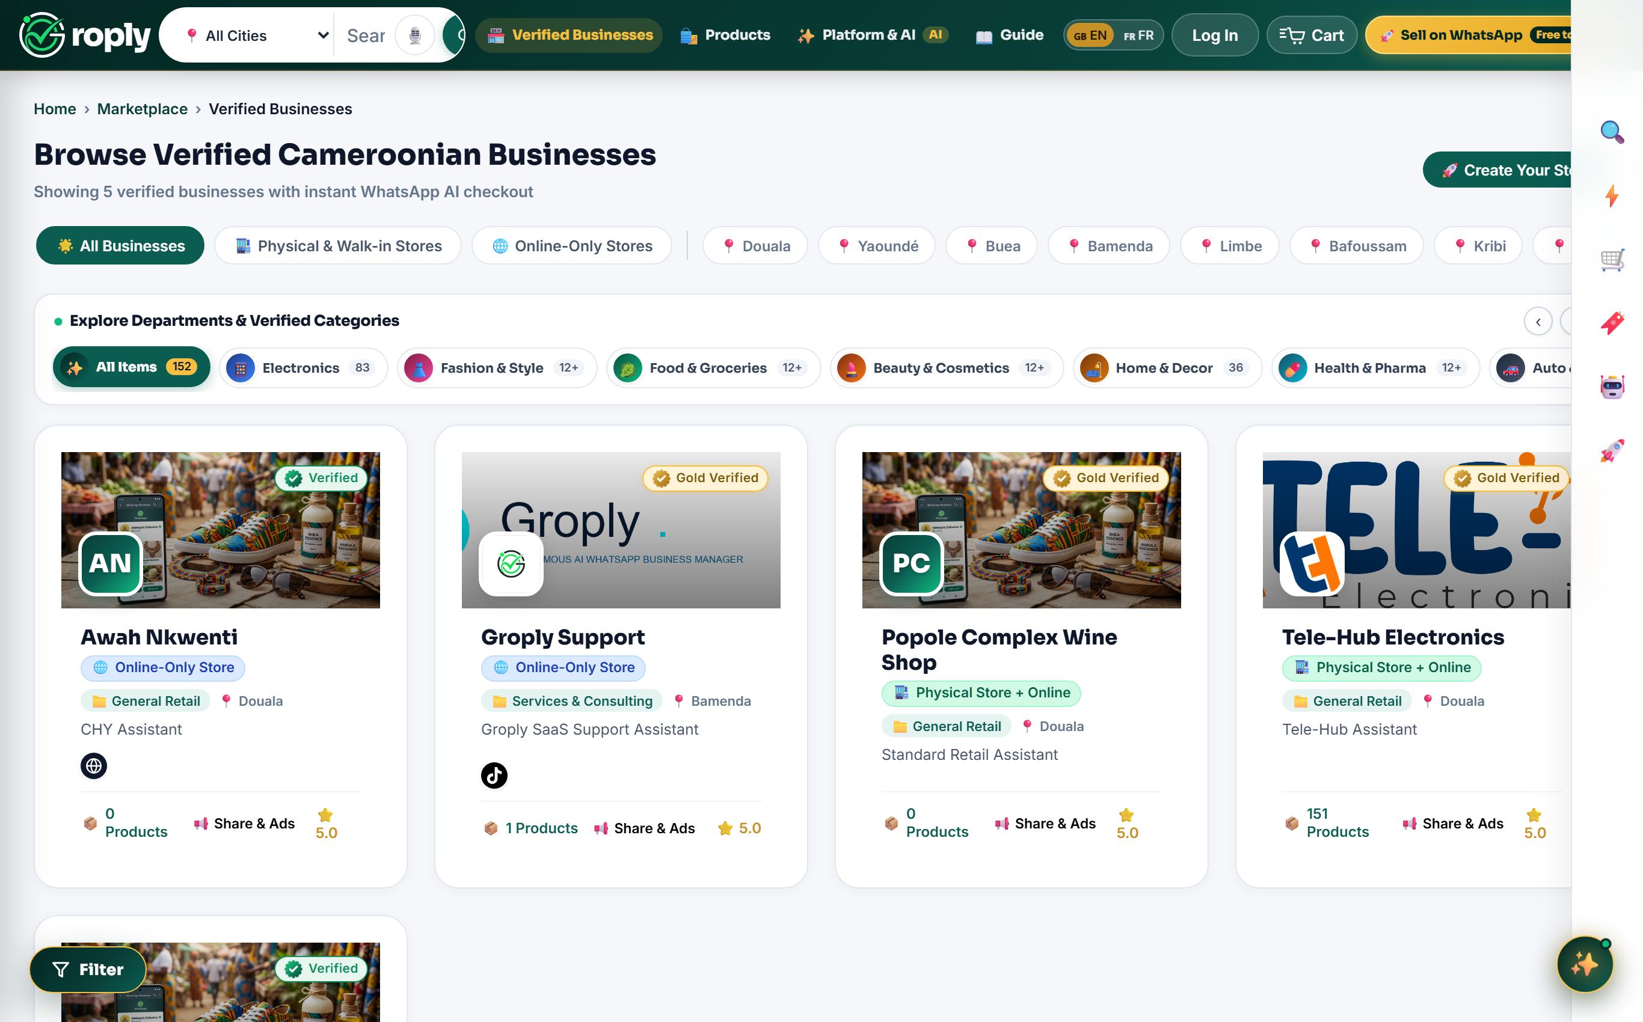Filter businesses by Douala city
This screenshot has width=1643, height=1022.
(755, 245)
